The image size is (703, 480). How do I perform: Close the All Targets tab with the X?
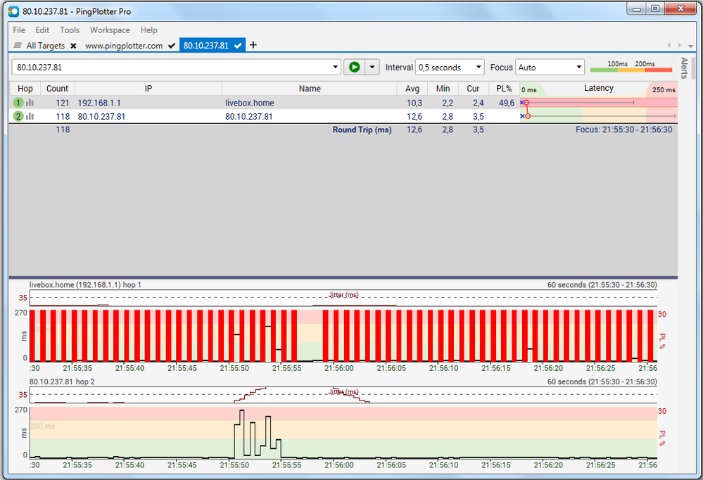click(73, 46)
